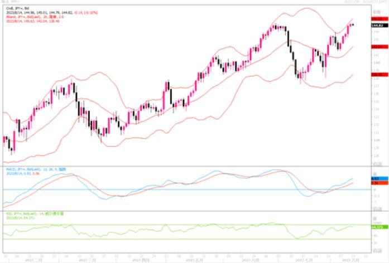The width and height of the screenshot is (389, 263).
Task: Click the blue MACD zero line
Action: point(186,189)
